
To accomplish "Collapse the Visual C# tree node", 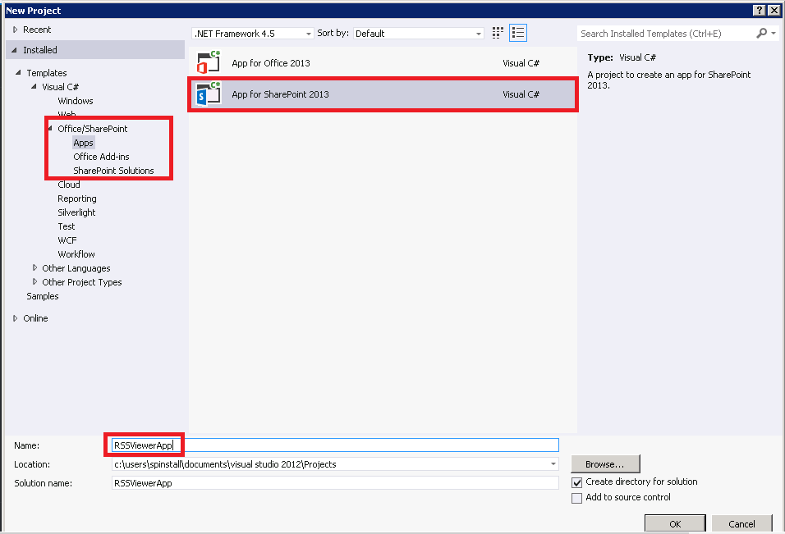I will [x=34, y=86].
